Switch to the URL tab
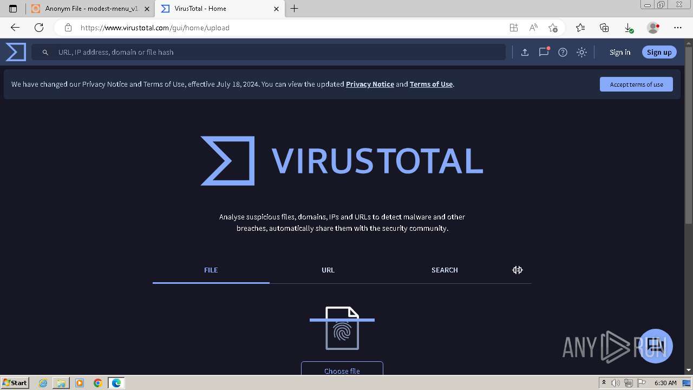 [328, 270]
